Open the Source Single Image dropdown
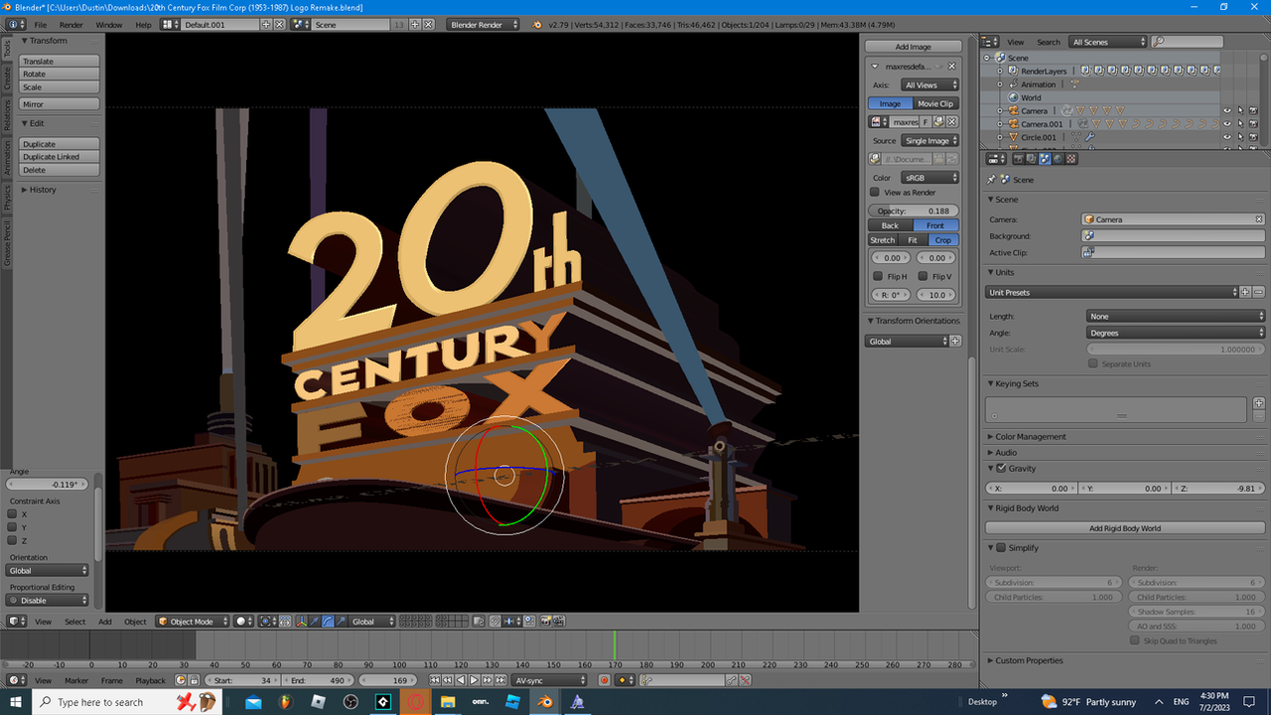1271x715 pixels. click(930, 141)
